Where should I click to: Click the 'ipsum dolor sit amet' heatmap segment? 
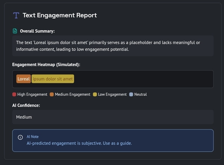53,79
